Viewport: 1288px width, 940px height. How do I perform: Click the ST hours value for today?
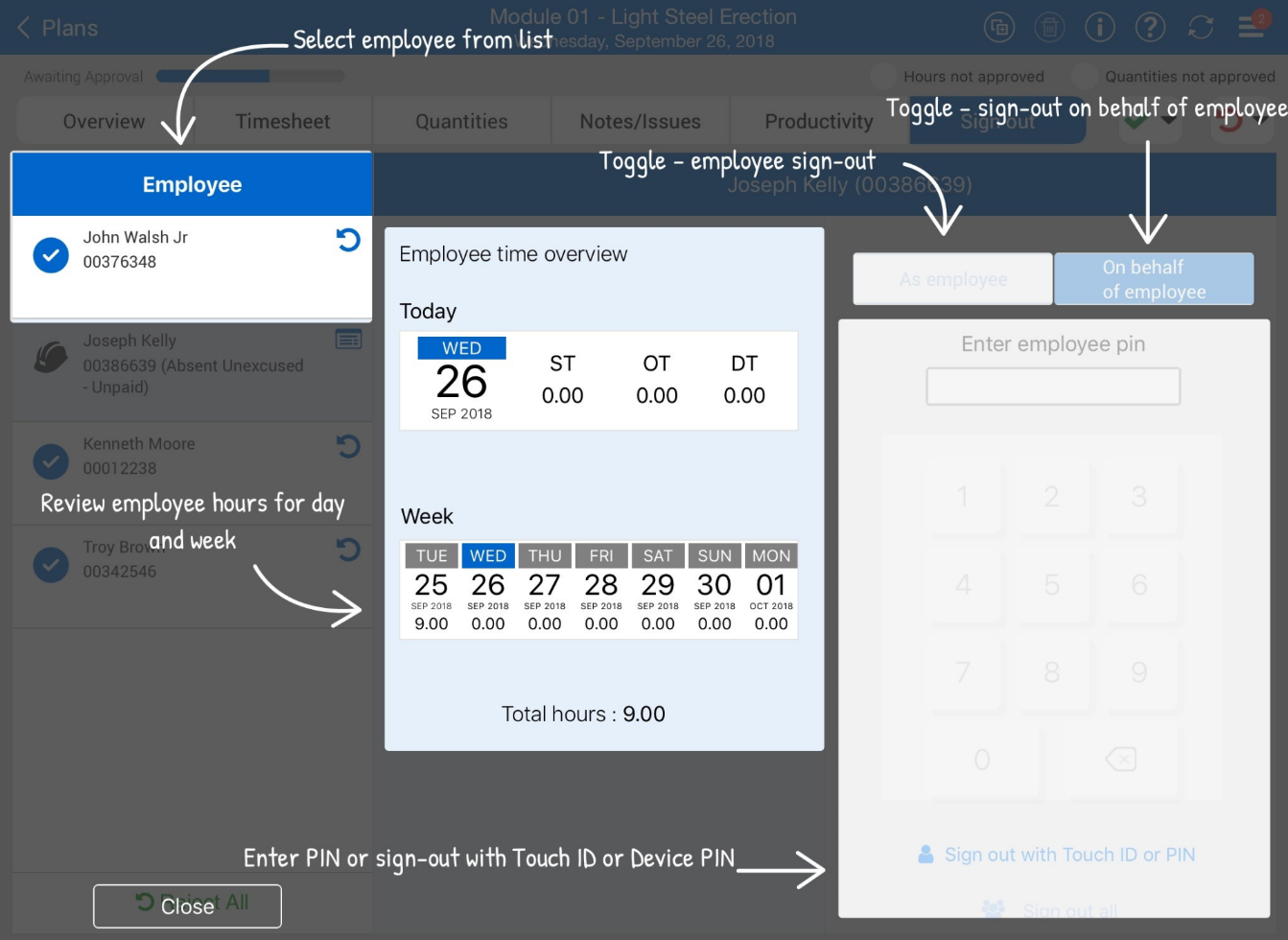click(563, 395)
